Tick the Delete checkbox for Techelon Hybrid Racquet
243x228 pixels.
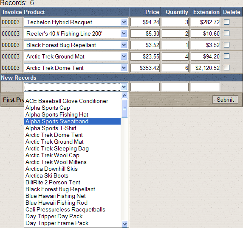click(226, 22)
